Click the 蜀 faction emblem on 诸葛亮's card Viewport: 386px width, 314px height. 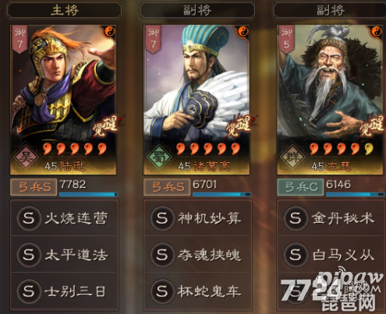(x=159, y=157)
